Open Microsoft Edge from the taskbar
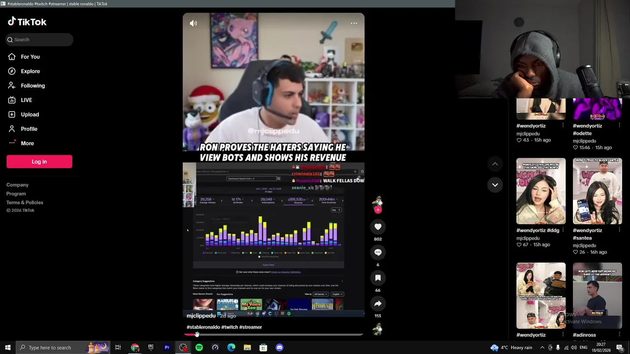The height and width of the screenshot is (354, 630). (x=231, y=348)
